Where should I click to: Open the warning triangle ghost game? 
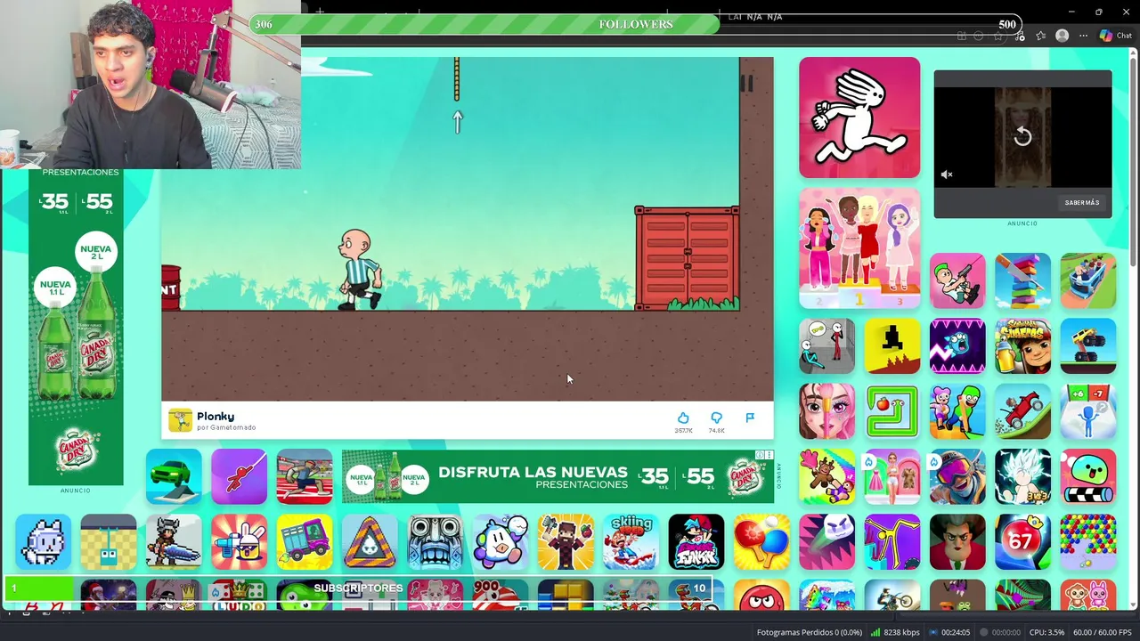coord(370,542)
